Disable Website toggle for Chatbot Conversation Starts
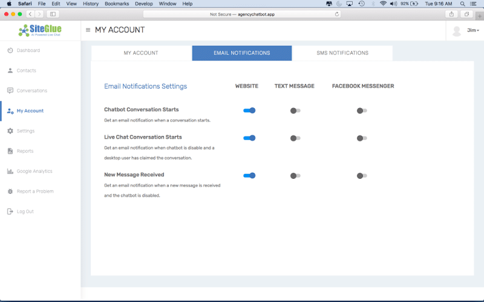 point(249,111)
